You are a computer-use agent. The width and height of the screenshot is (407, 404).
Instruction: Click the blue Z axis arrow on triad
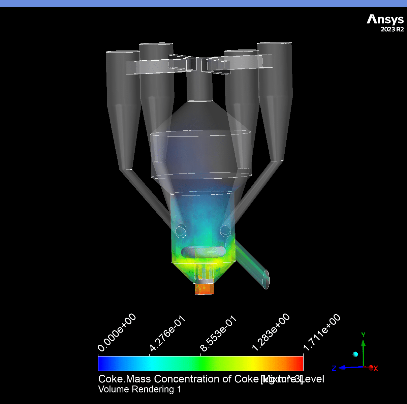344,368
